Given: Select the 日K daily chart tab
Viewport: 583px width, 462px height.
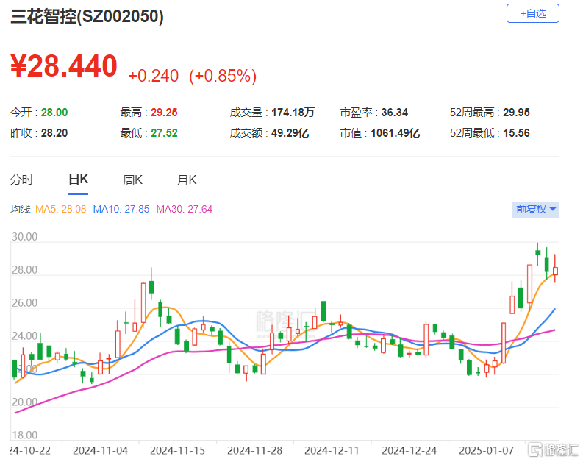Looking at the screenshot, I should [78, 180].
